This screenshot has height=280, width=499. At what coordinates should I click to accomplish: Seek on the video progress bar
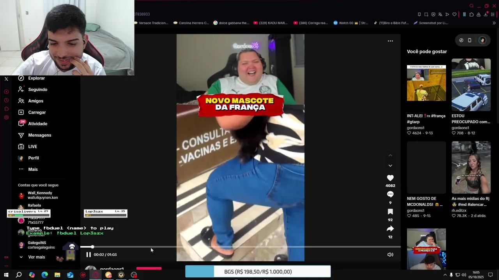pos(240,247)
